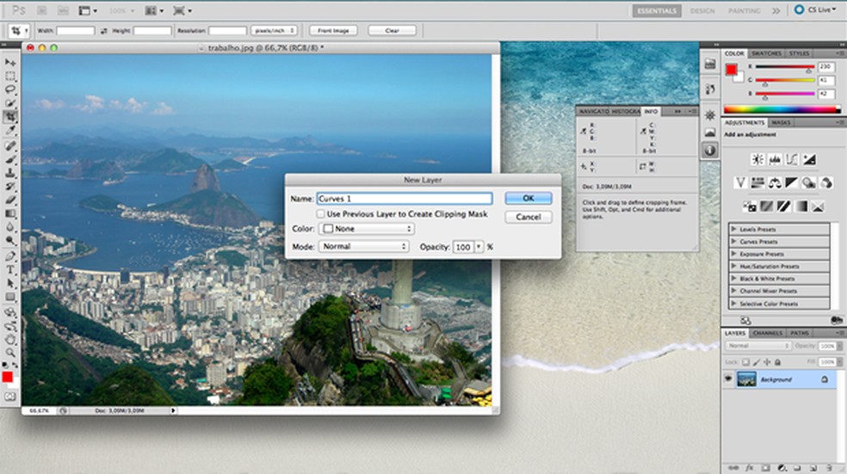Click the Vibrance adjustment icon

[x=740, y=182]
